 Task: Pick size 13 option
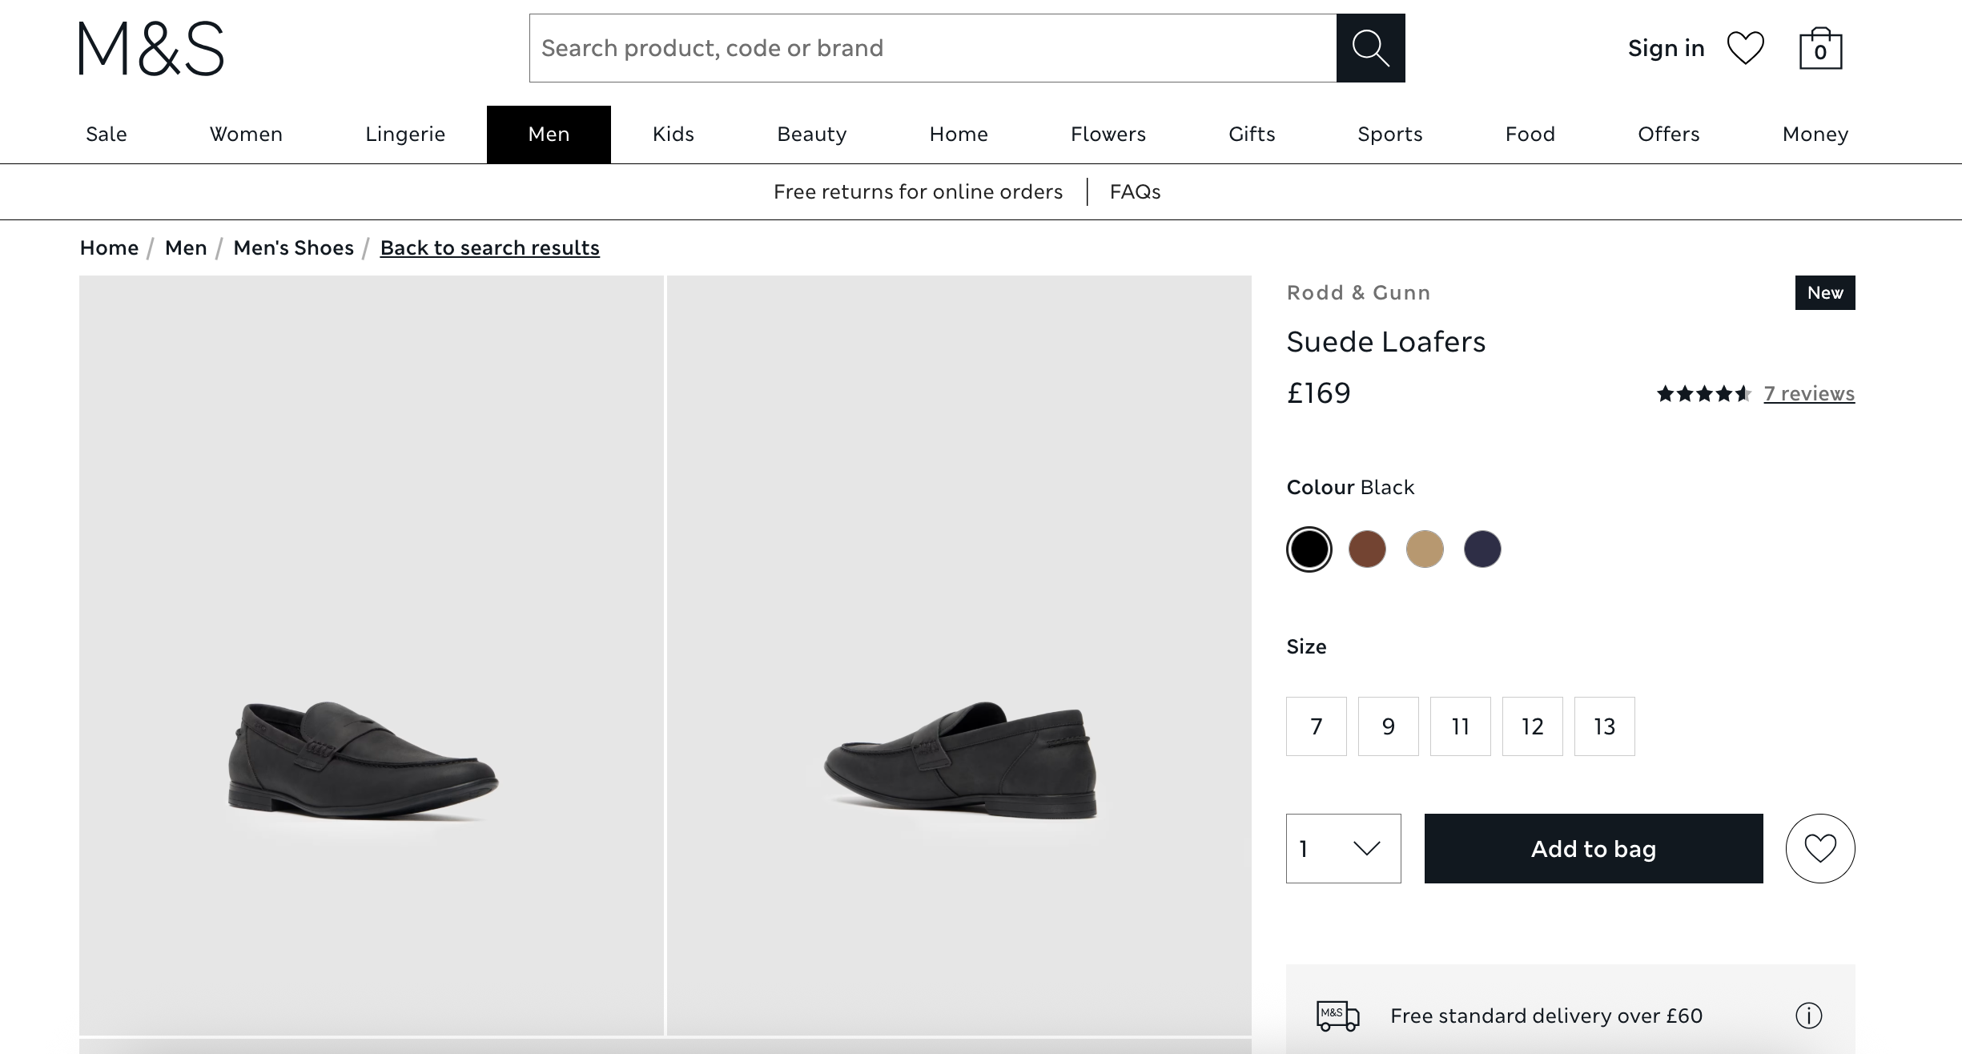(1604, 726)
